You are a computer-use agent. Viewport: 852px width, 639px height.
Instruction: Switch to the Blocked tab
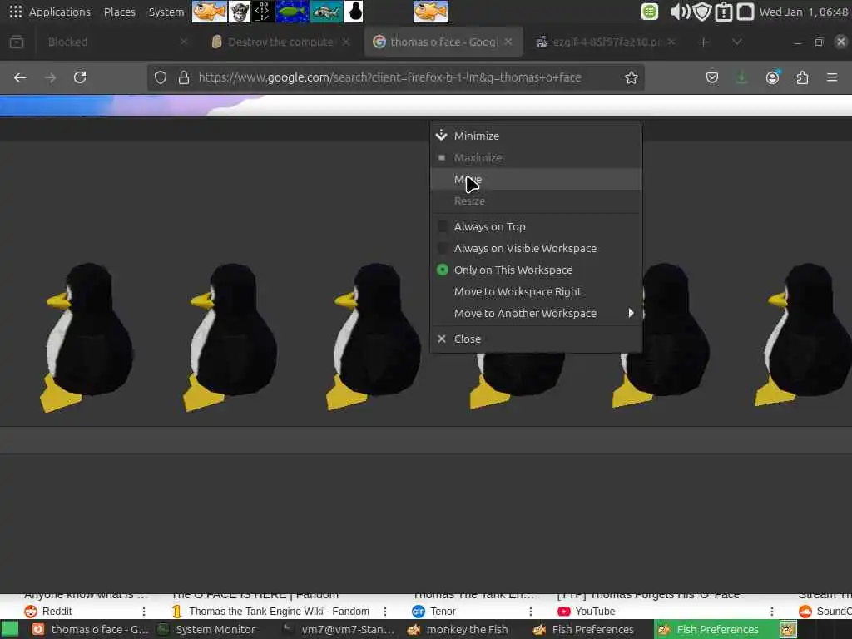[112, 42]
